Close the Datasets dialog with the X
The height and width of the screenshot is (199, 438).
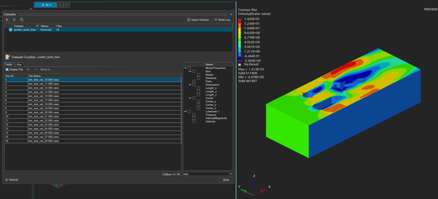[x=231, y=14]
